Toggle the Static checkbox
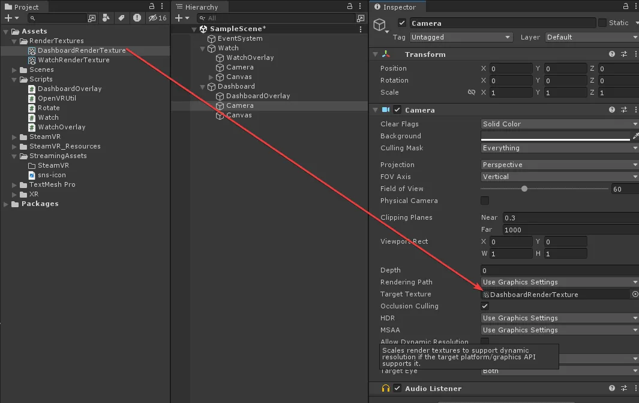The width and height of the screenshot is (639, 403). pyautogui.click(x=602, y=23)
